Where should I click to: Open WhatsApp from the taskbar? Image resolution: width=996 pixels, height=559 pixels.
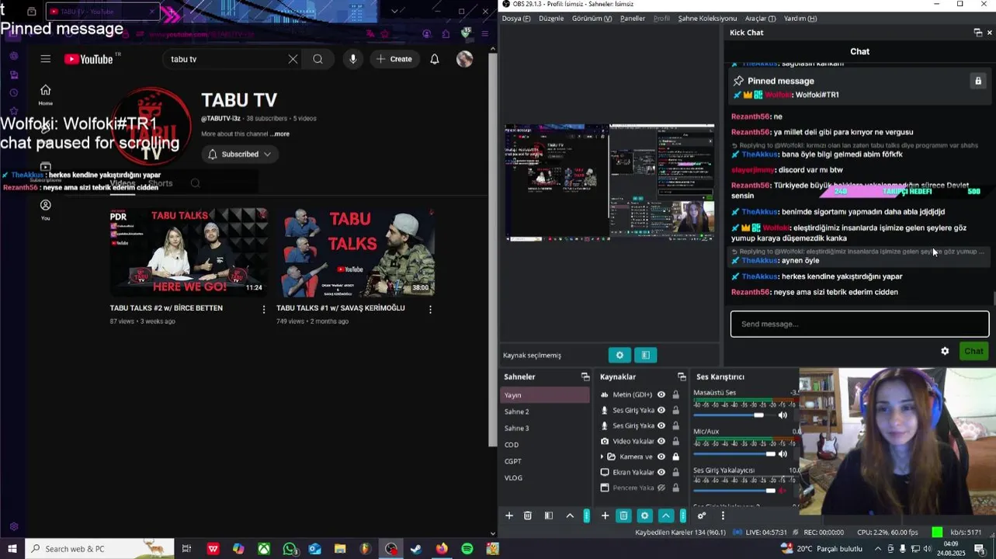pos(290,549)
